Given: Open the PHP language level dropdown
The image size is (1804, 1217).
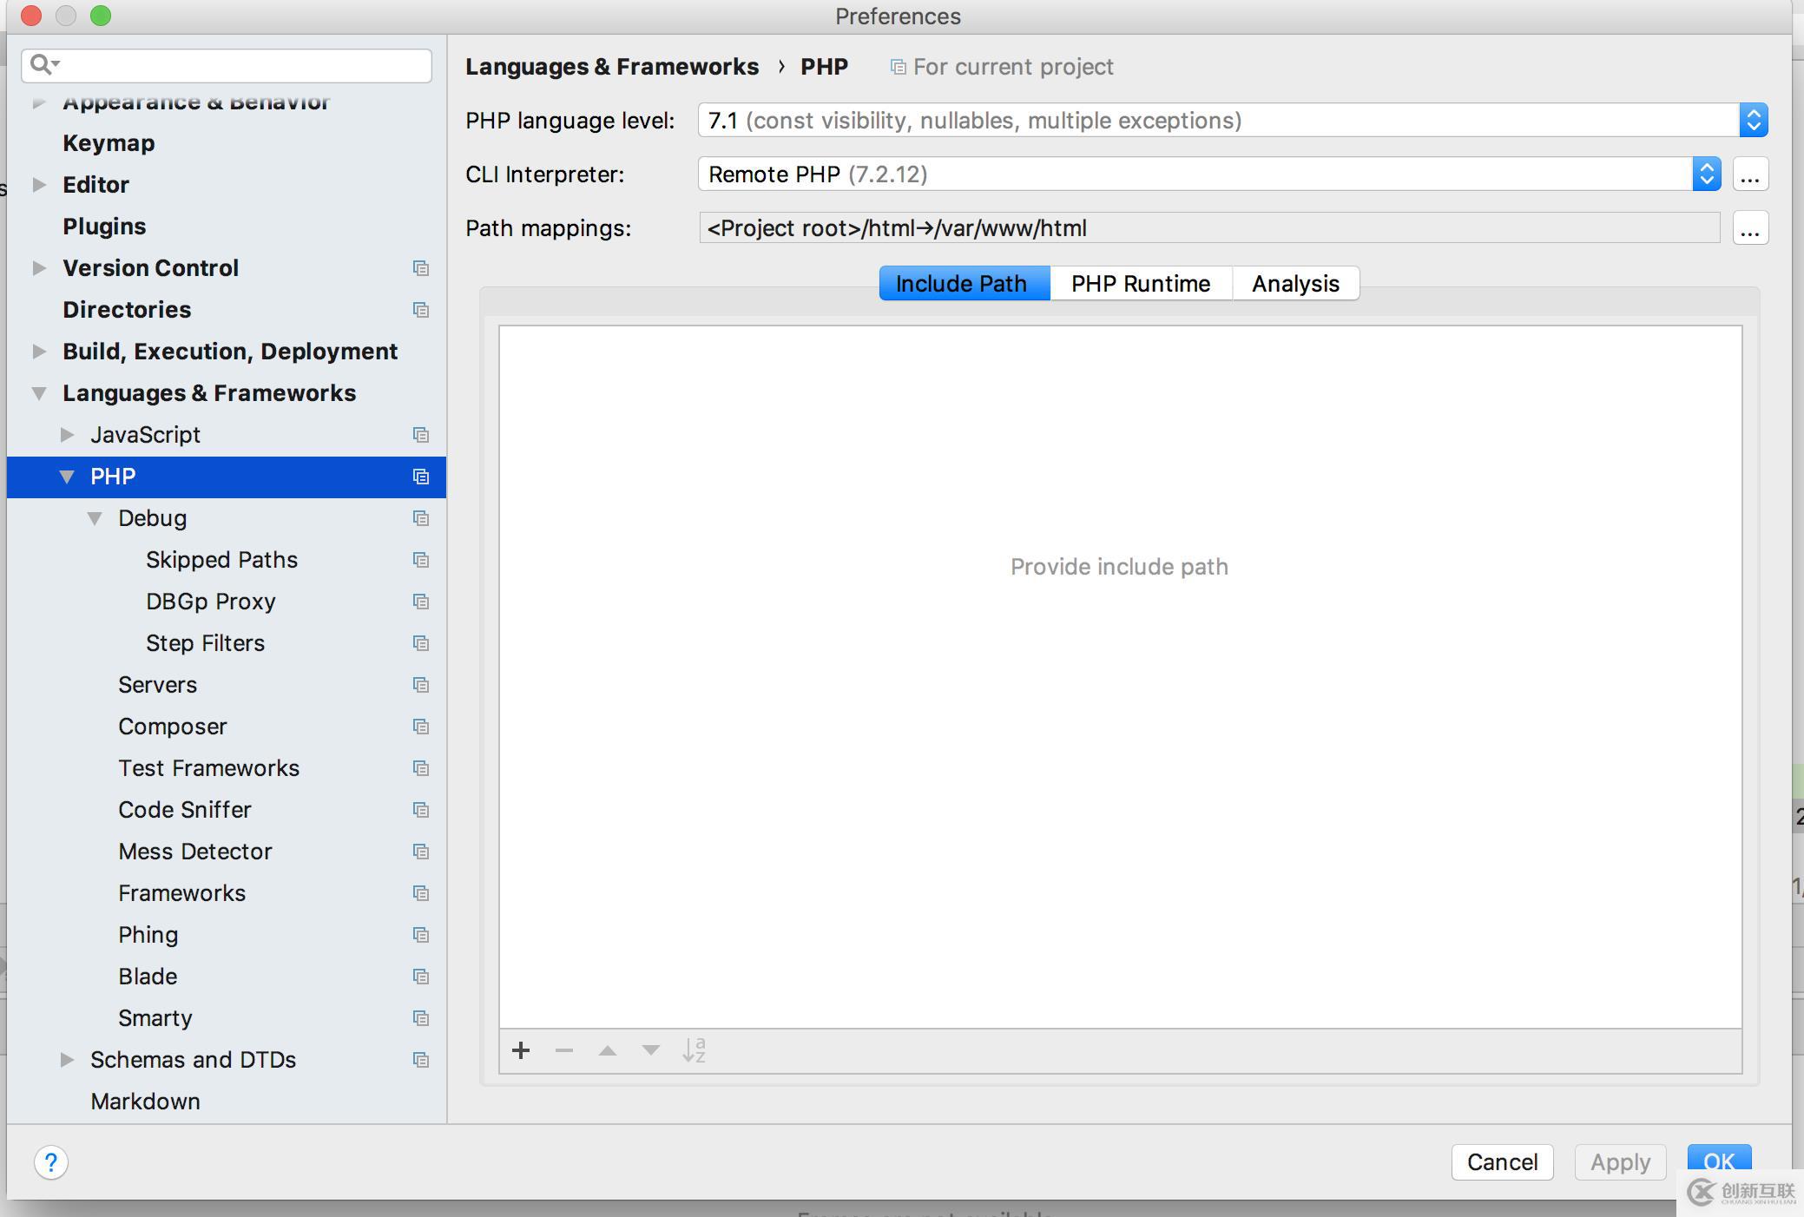Looking at the screenshot, I should 1233,120.
